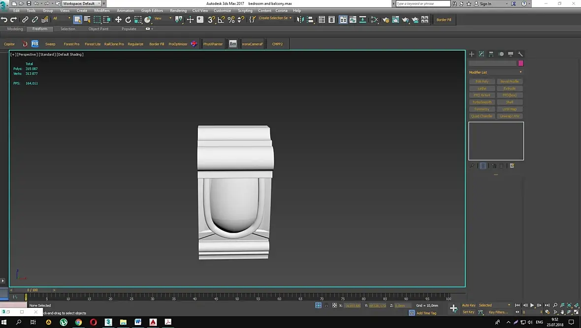Open the Rendering menu
Viewport: 581px width, 328px height.
178,10
